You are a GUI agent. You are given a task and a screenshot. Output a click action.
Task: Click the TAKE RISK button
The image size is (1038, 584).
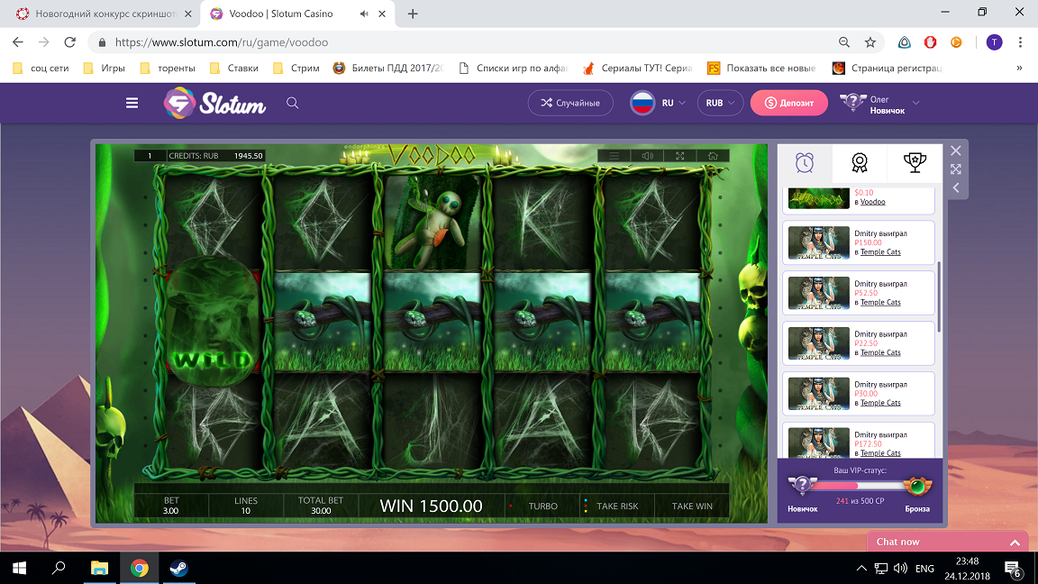[x=617, y=506]
